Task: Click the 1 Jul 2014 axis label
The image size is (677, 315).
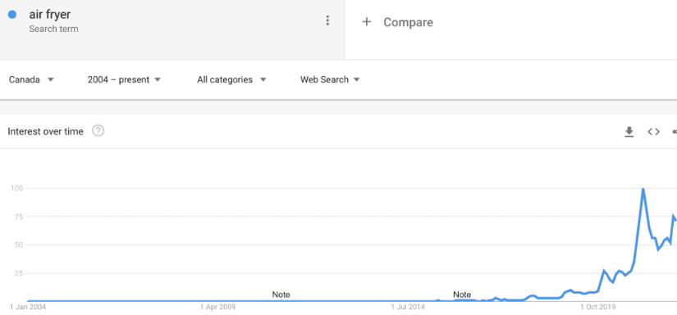Action: [x=408, y=308]
